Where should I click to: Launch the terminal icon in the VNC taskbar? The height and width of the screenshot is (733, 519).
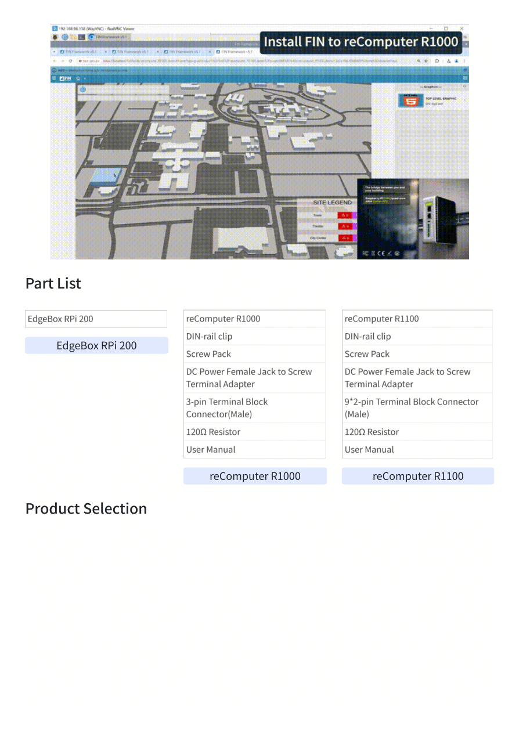pos(81,37)
